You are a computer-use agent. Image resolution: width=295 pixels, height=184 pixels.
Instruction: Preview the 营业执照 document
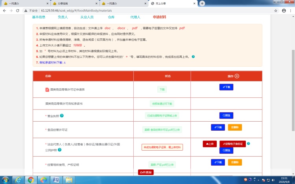coord(226,115)
